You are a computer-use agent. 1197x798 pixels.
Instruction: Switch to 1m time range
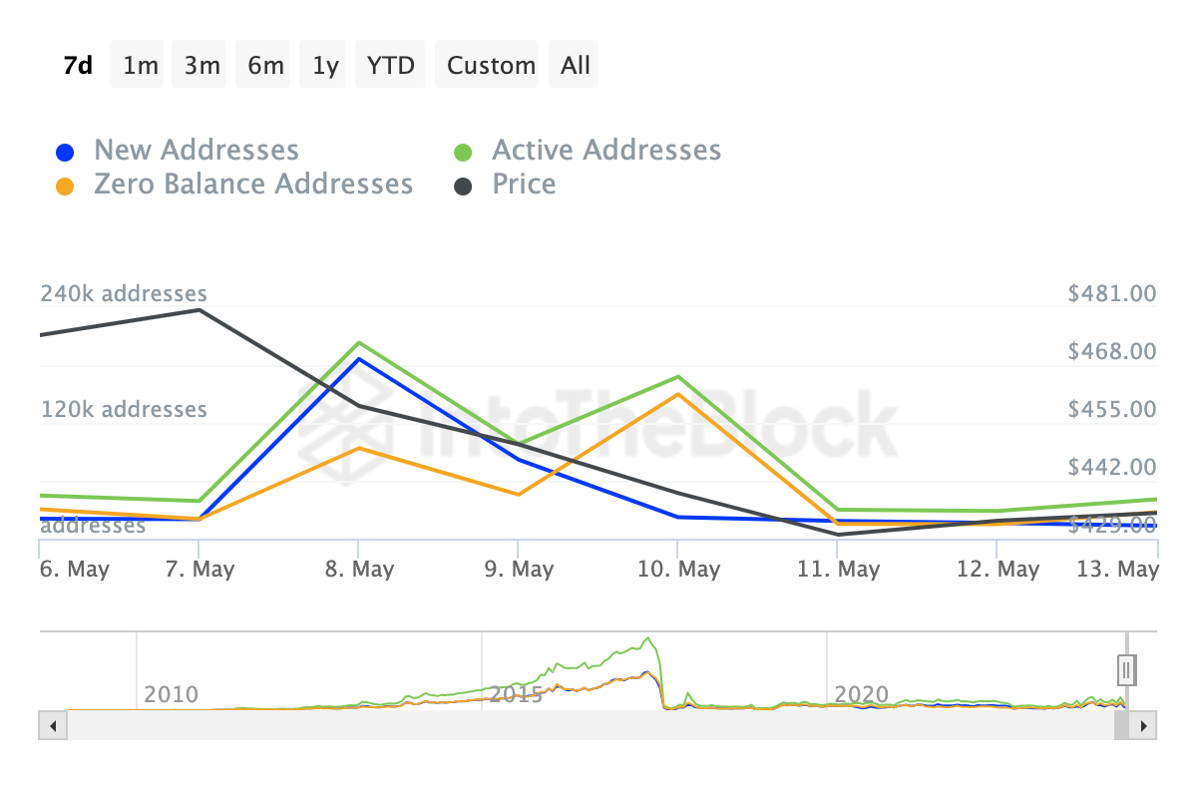click(x=141, y=66)
